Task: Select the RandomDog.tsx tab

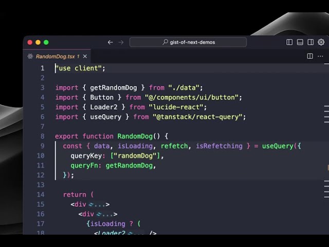Action: (x=57, y=56)
